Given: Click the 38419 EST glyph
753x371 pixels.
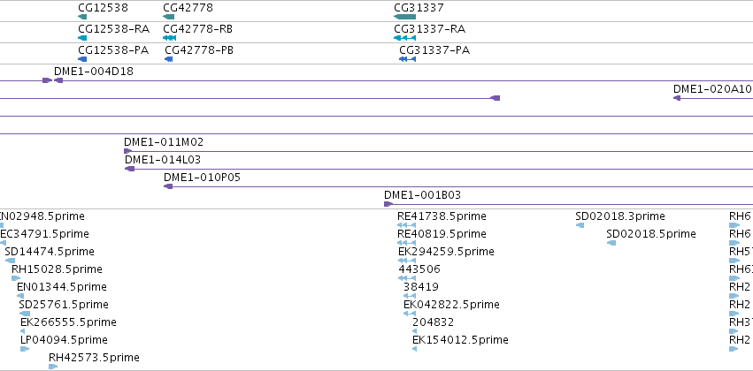Looking at the screenshot, I should [x=410, y=296].
